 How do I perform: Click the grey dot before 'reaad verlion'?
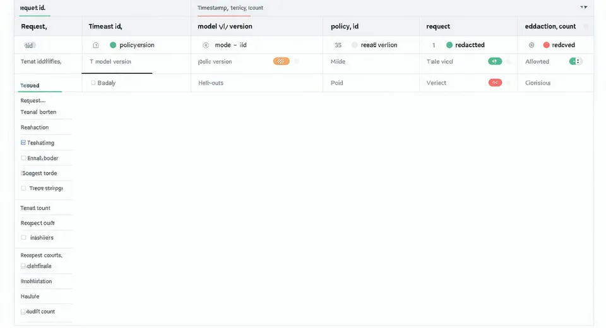(x=354, y=45)
